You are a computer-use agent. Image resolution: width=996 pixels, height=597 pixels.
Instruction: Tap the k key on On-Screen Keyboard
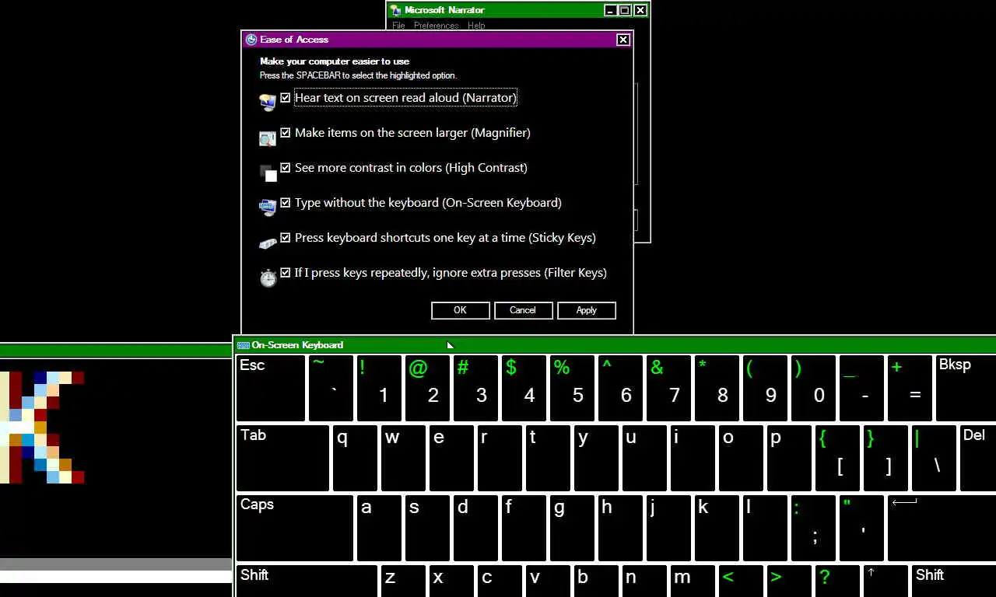tap(717, 528)
